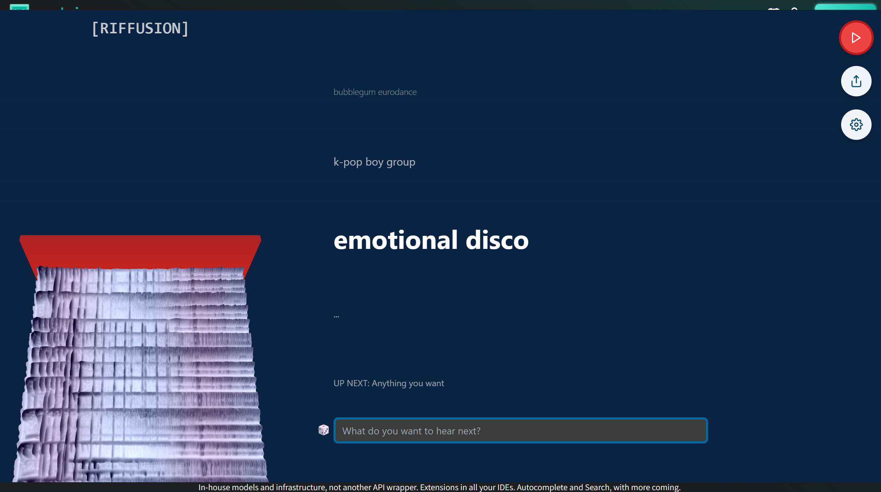This screenshot has height=492, width=881.
Task: Click the teal square logo at top-left
Action: point(19,7)
